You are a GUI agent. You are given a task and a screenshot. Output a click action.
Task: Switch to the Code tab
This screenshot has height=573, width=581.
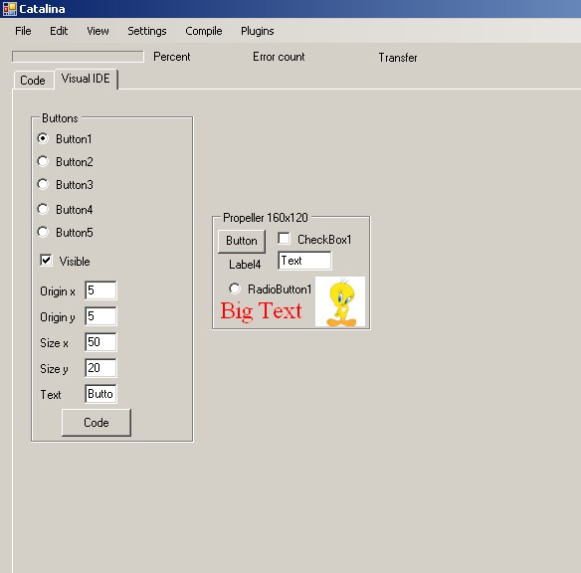coord(33,81)
